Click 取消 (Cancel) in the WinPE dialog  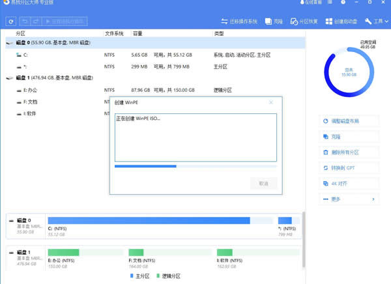263,184
